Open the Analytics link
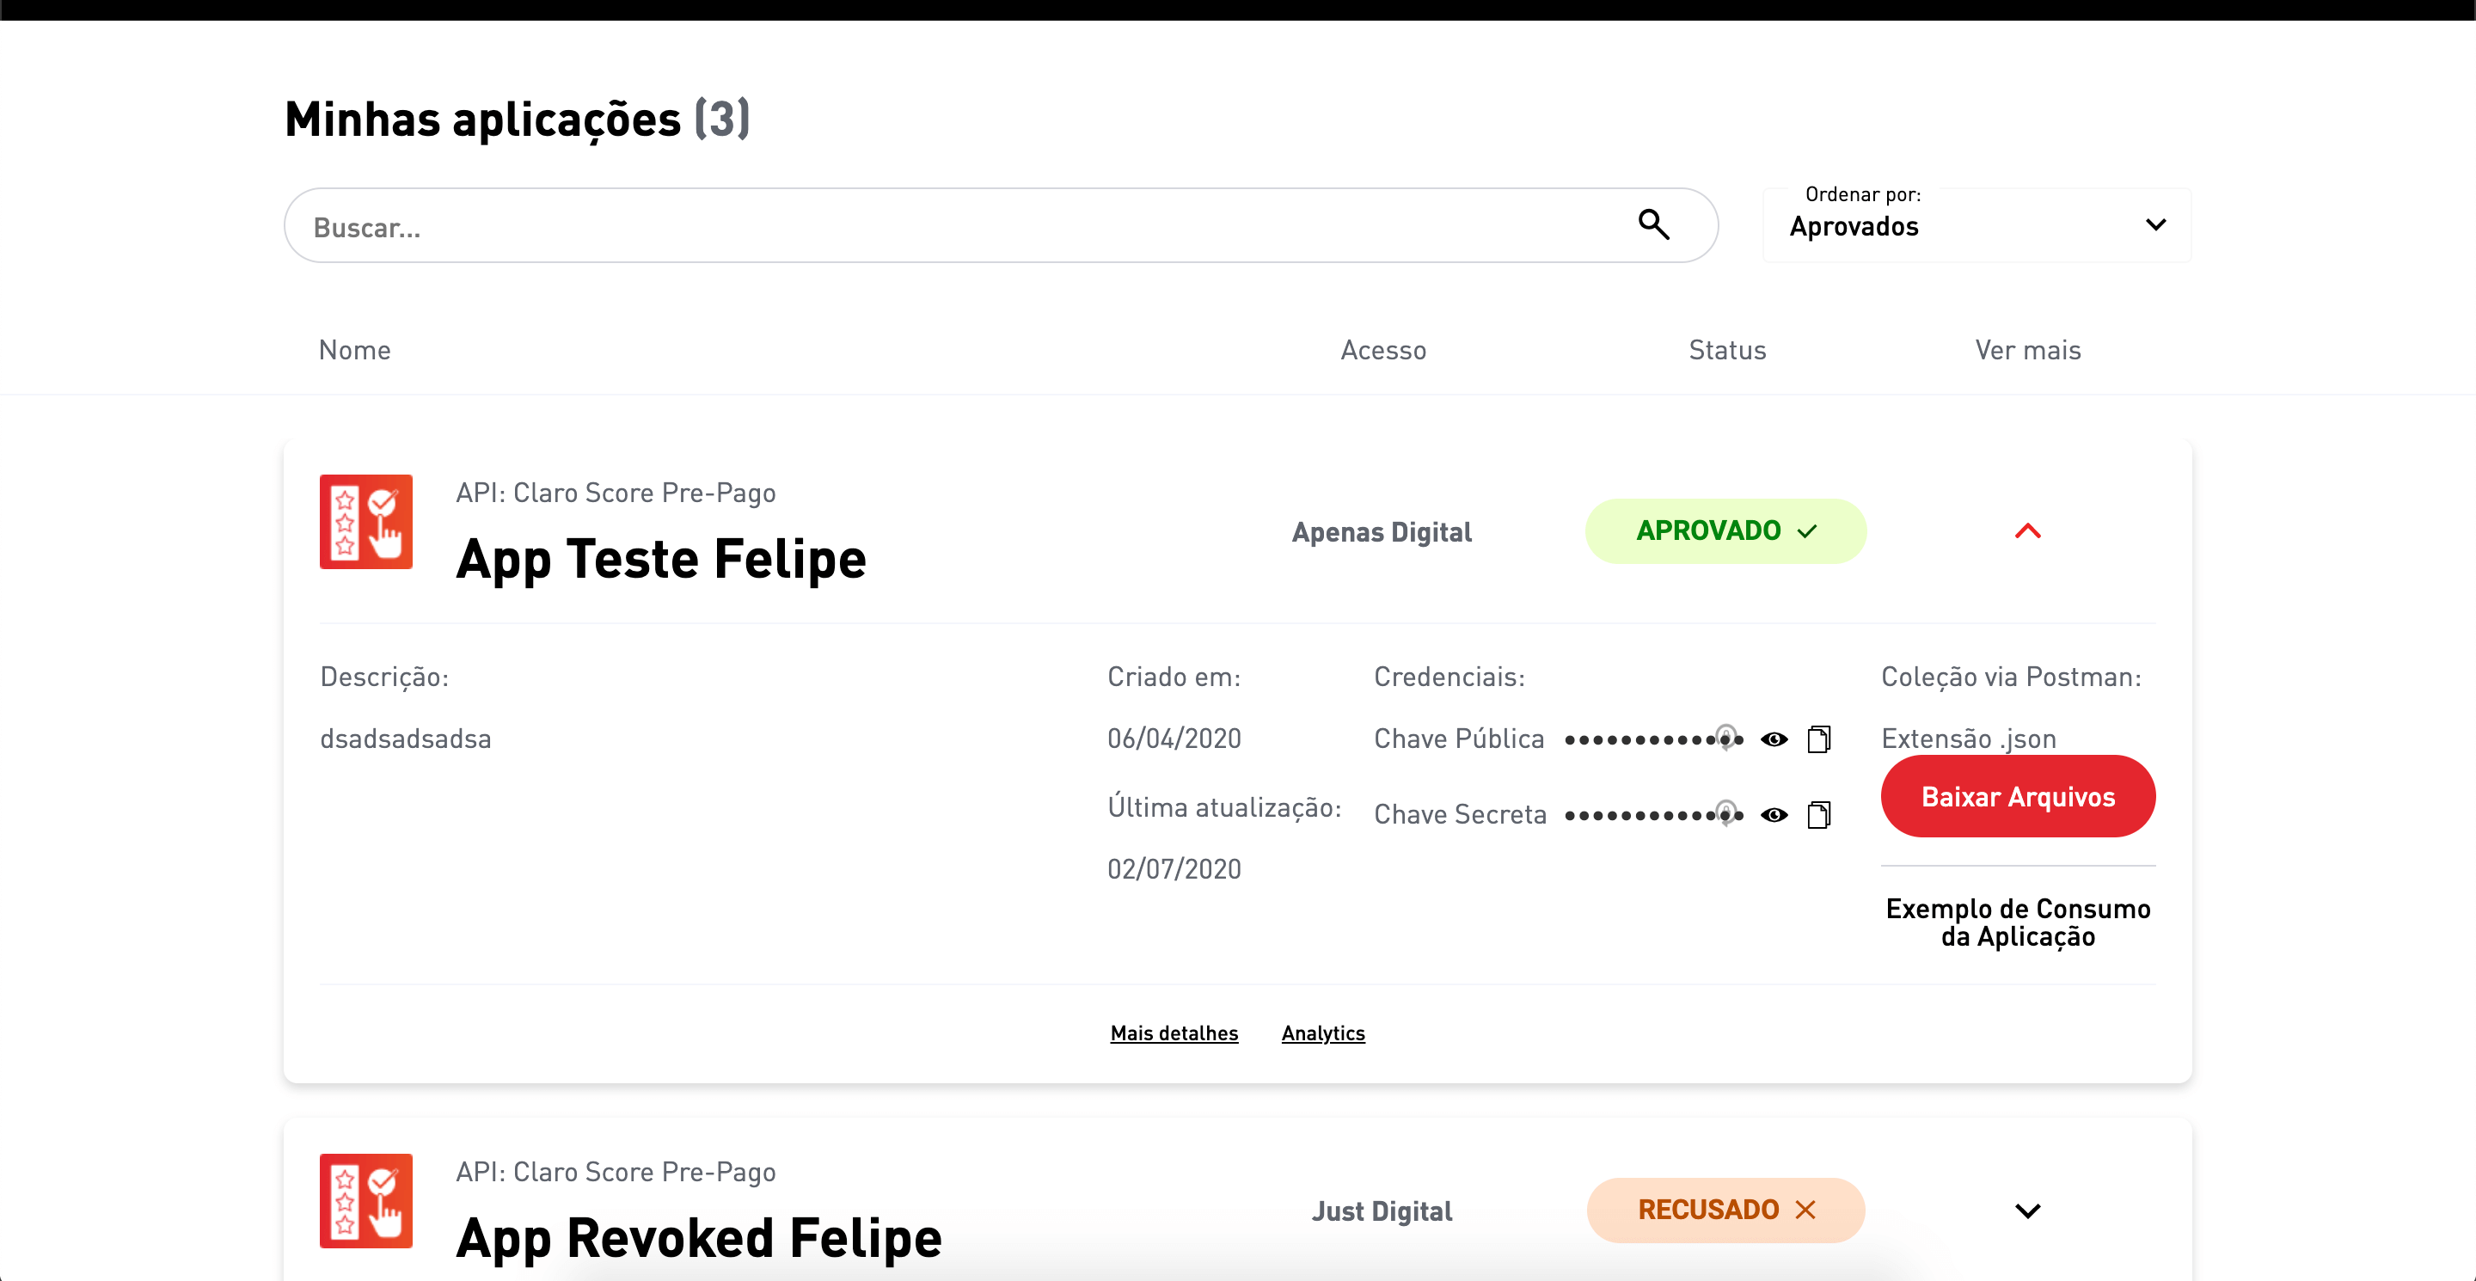The height and width of the screenshot is (1281, 2476). coord(1322,1033)
